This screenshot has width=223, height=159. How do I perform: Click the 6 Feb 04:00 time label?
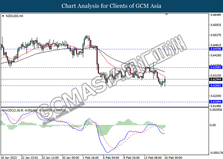click(111, 157)
